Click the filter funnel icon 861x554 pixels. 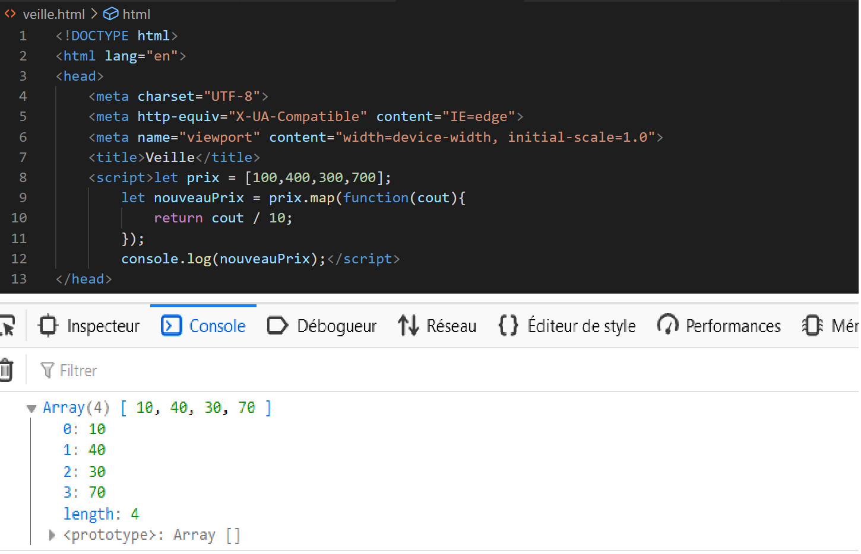coord(48,370)
